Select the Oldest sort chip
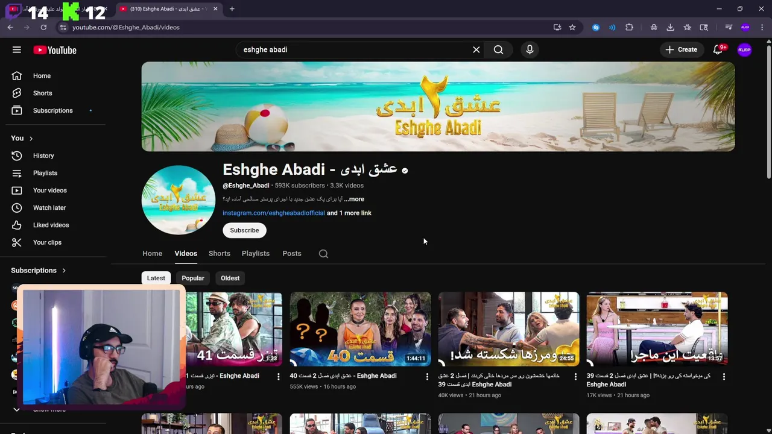Viewport: 772px width, 434px height. [x=230, y=278]
